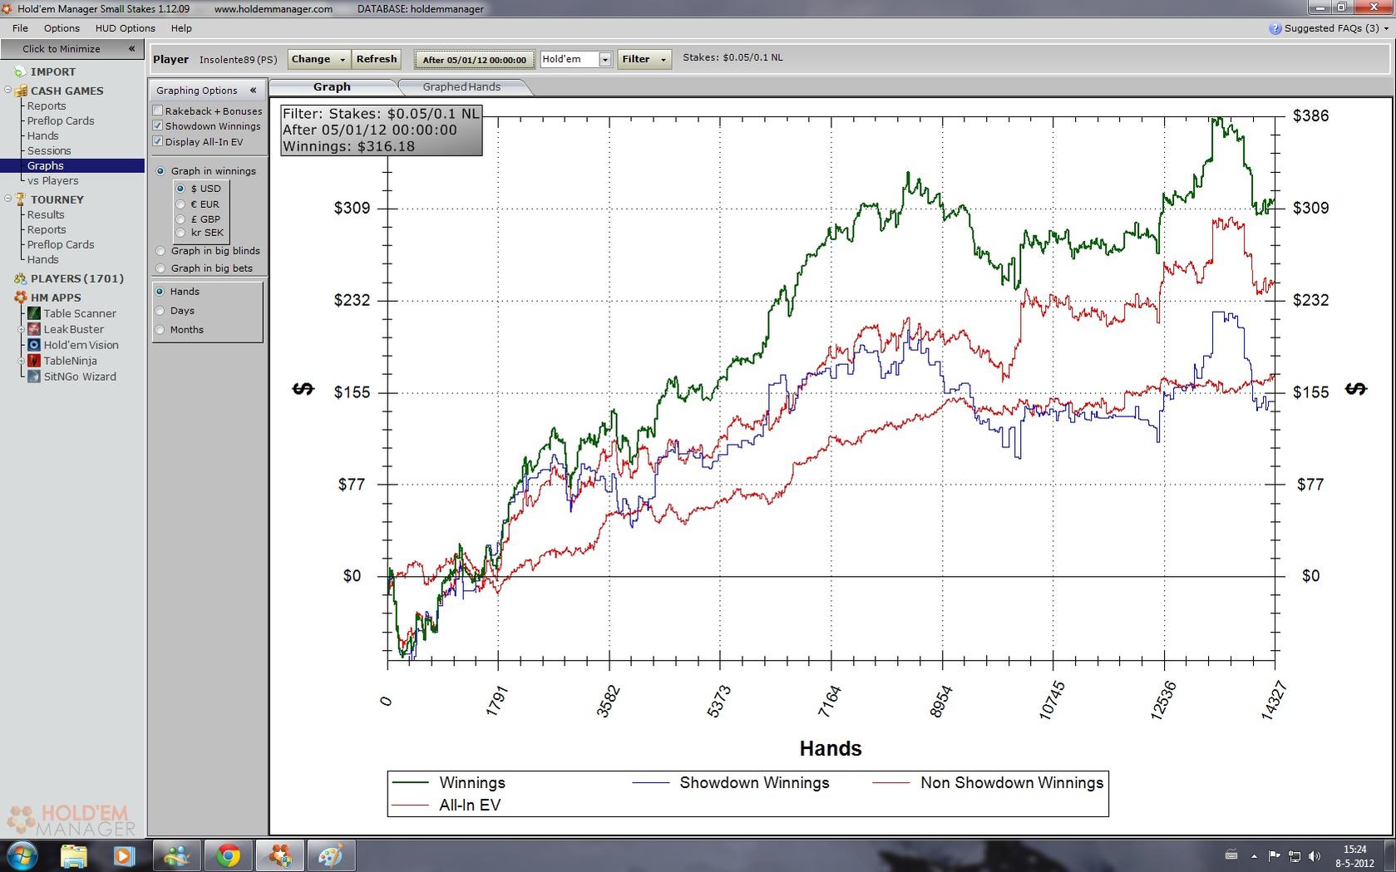
Task: Click the CASH GAMES folder icon
Action: [x=21, y=91]
